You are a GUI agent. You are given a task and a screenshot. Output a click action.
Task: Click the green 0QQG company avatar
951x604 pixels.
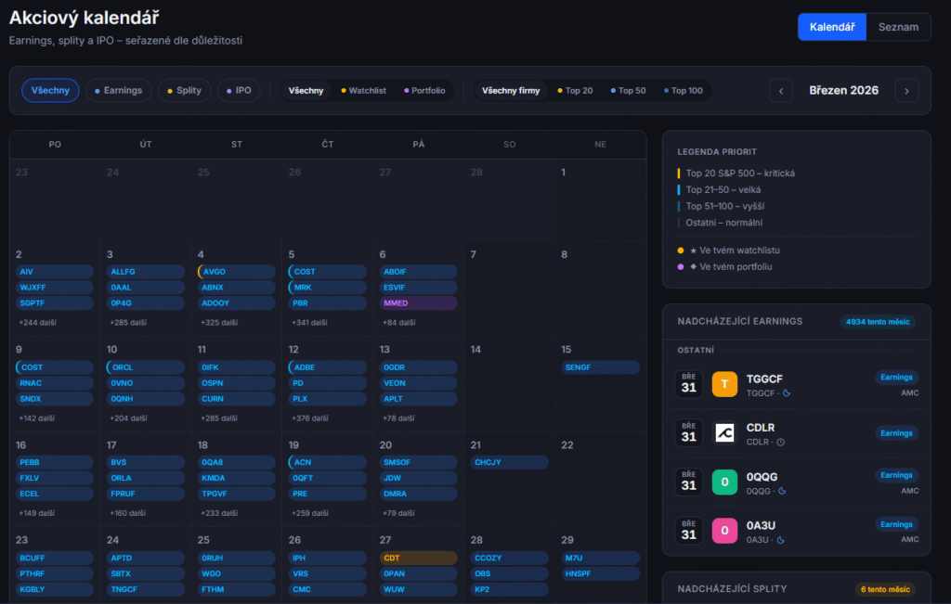tap(724, 482)
